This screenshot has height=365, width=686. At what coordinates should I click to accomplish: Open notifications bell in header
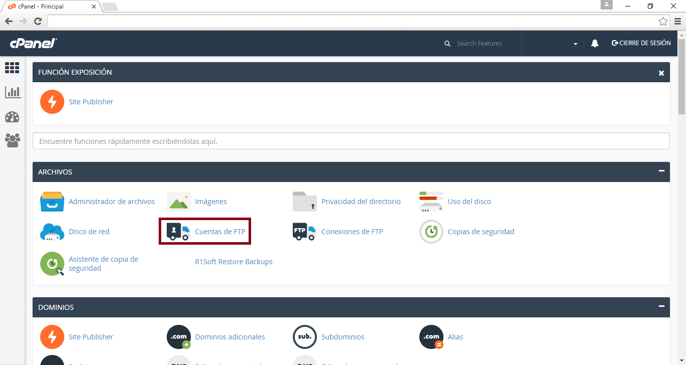(595, 44)
